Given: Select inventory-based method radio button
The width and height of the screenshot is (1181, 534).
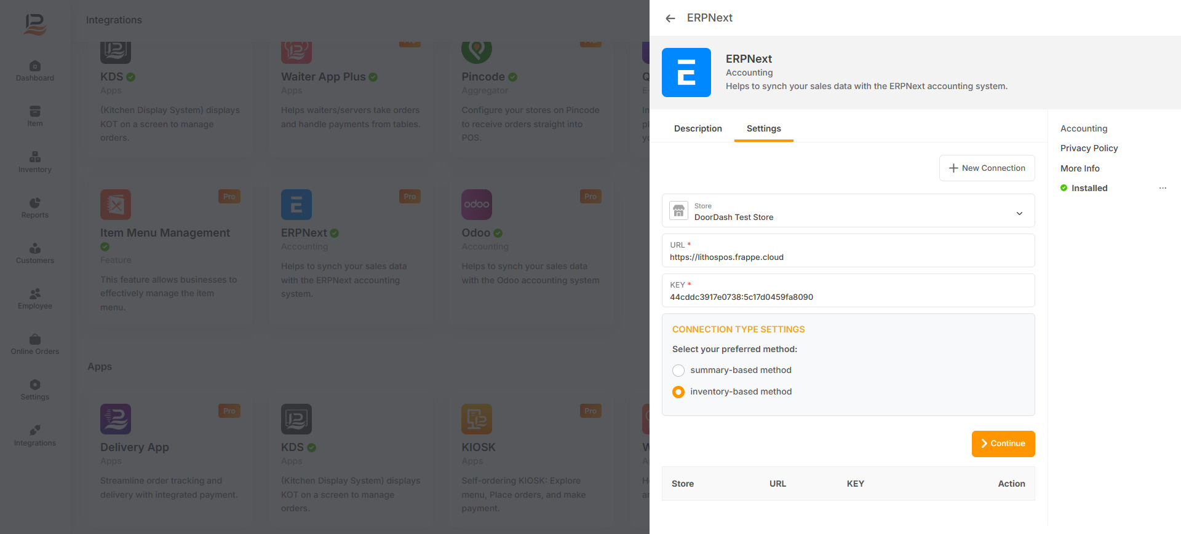Looking at the screenshot, I should click(678, 392).
